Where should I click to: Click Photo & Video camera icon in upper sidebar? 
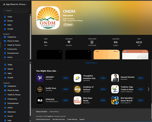5,41
